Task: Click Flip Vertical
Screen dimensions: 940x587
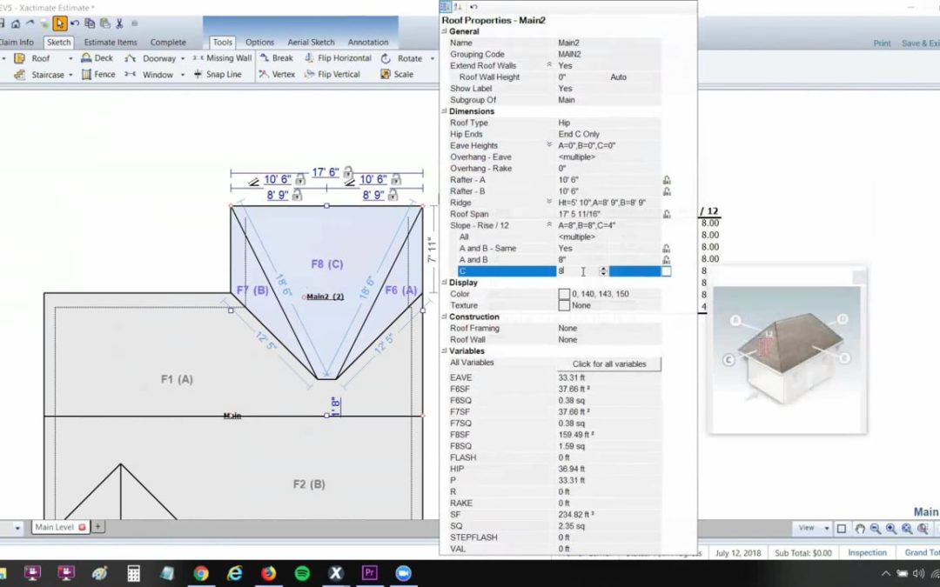Action: (x=332, y=74)
